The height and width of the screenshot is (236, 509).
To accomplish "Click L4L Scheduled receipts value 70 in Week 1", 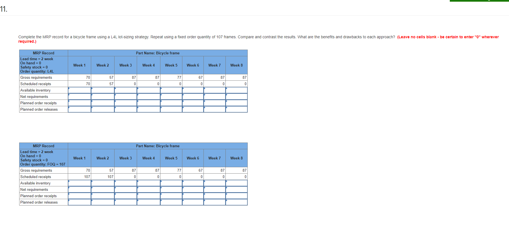I will 88,84.
